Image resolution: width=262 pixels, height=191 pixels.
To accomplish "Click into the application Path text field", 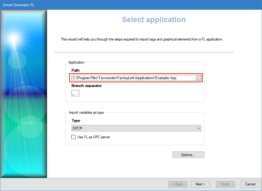I will [133, 78].
